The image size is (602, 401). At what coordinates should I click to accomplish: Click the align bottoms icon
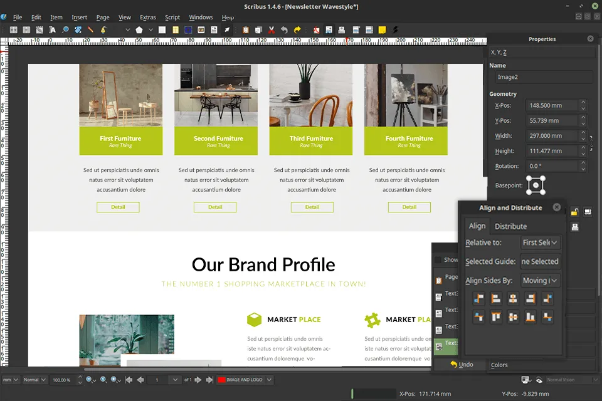pyautogui.click(x=531, y=317)
